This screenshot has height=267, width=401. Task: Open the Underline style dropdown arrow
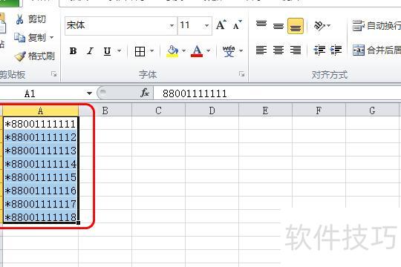coord(119,51)
